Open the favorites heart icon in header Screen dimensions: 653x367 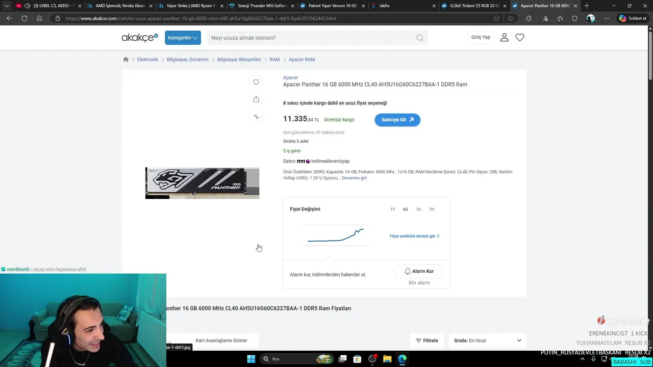click(x=520, y=37)
